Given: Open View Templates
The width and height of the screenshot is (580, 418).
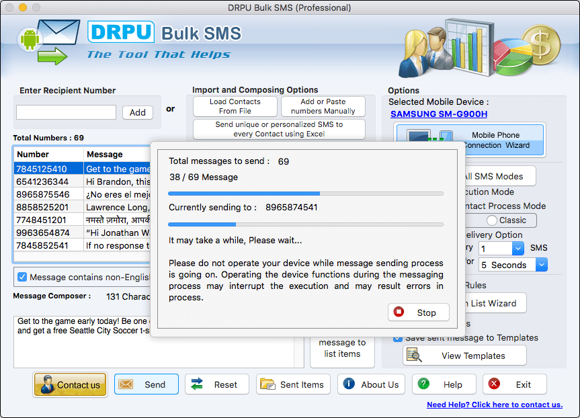Looking at the screenshot, I should 464,355.
